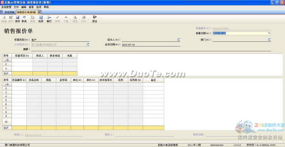This screenshot has height=147, width=285.
Task: Click the 联系人 column header
Action: pos(40,56)
